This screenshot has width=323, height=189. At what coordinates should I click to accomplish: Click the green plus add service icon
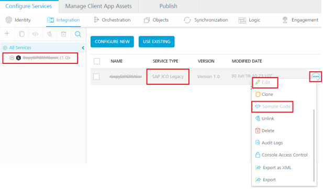[x=7, y=34]
